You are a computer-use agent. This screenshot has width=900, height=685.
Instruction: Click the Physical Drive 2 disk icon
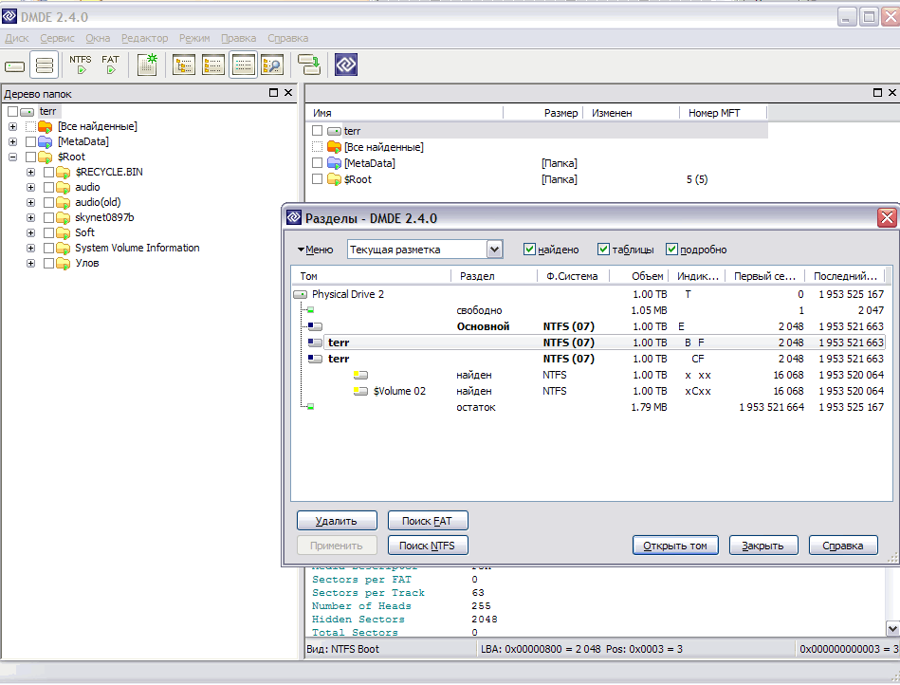click(301, 294)
